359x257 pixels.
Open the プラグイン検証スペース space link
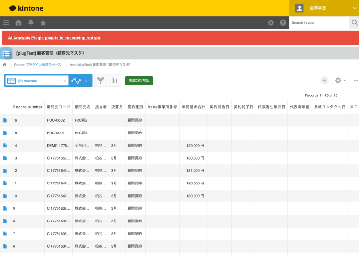click(x=43, y=65)
